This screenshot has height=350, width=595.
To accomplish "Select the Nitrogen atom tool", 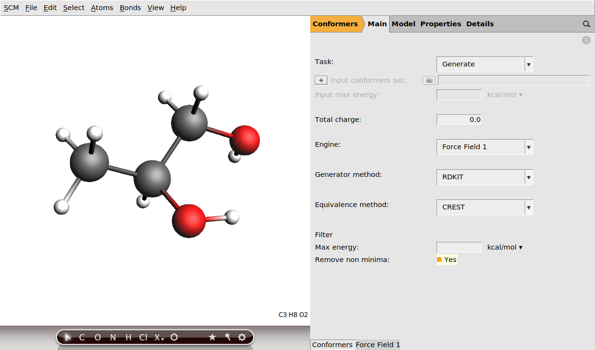I will click(113, 337).
